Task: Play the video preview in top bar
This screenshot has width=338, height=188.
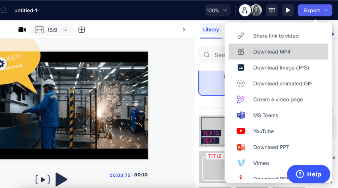Action: 288,10
